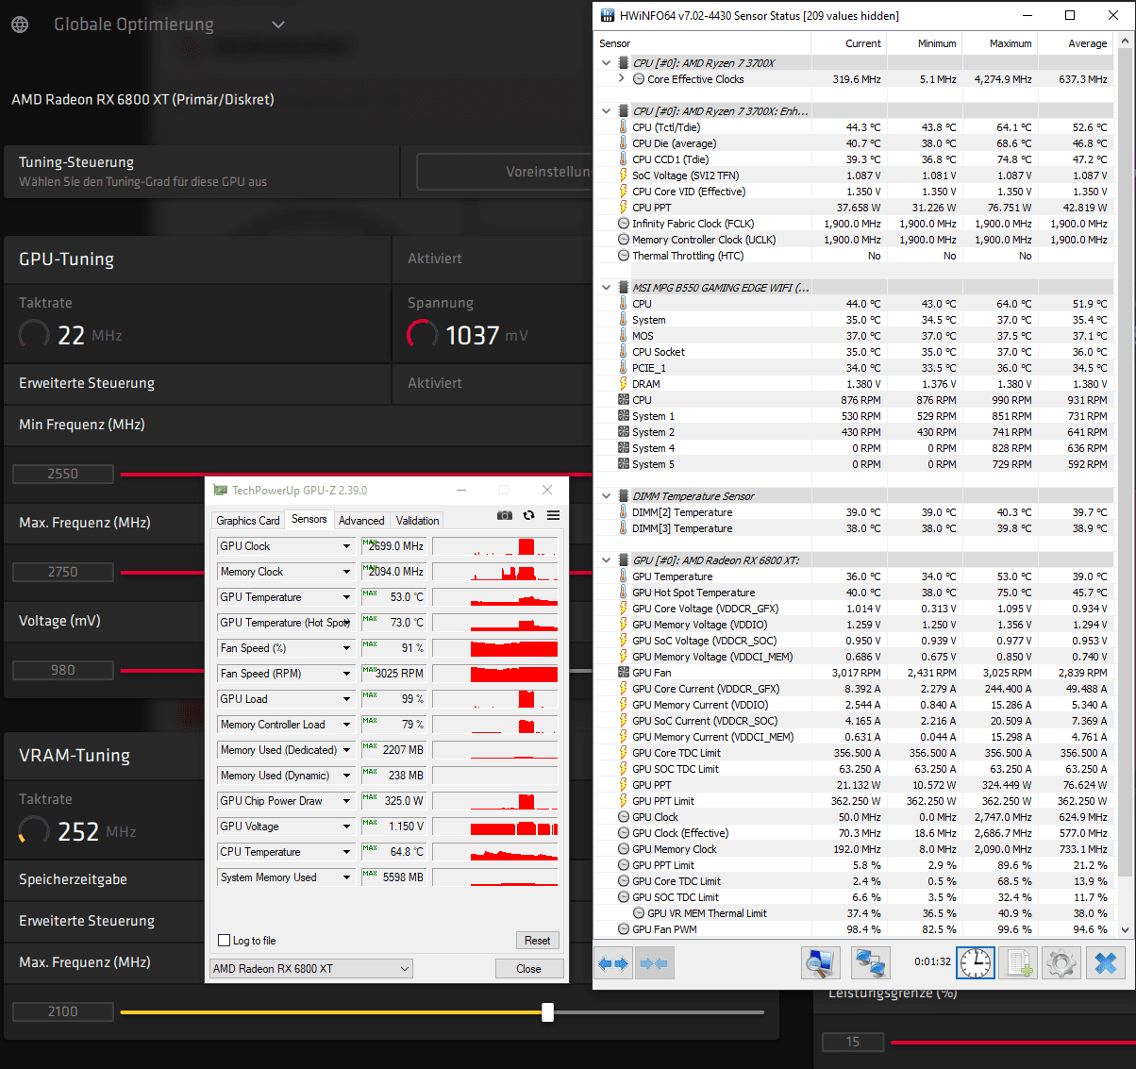Screen dimensions: 1136x1069
Task: Click the lightning icon on the CPU PPT row
Action: point(624,208)
